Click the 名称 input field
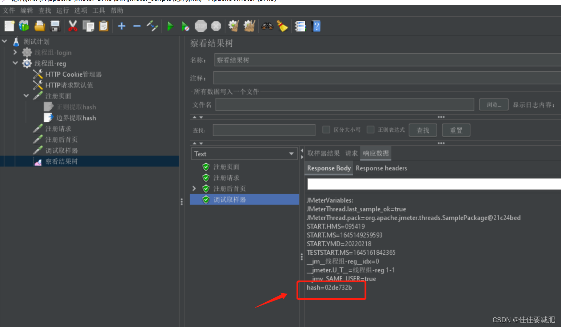The image size is (561, 327). (387, 60)
